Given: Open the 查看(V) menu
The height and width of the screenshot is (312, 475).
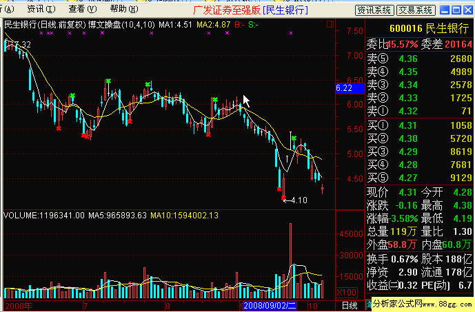Looking at the screenshot, I should 83,9.
